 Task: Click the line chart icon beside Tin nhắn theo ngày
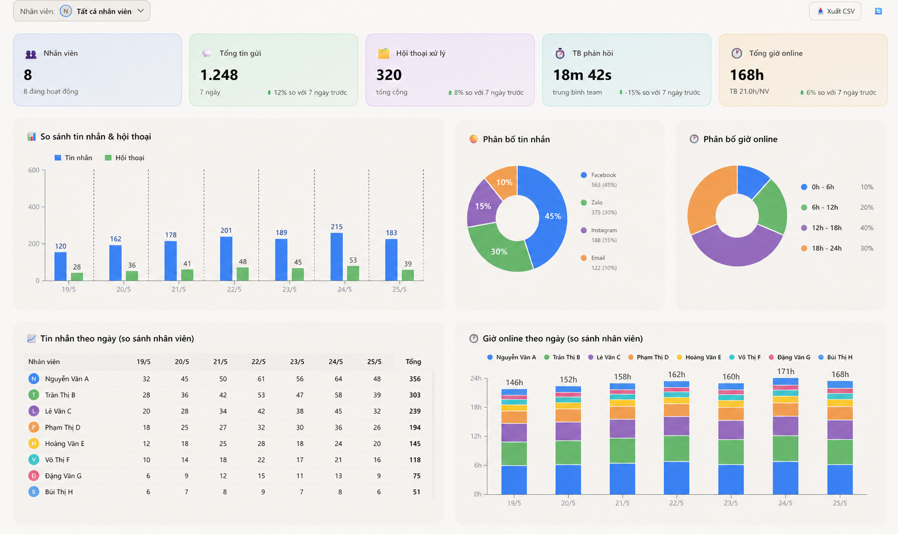coord(31,339)
